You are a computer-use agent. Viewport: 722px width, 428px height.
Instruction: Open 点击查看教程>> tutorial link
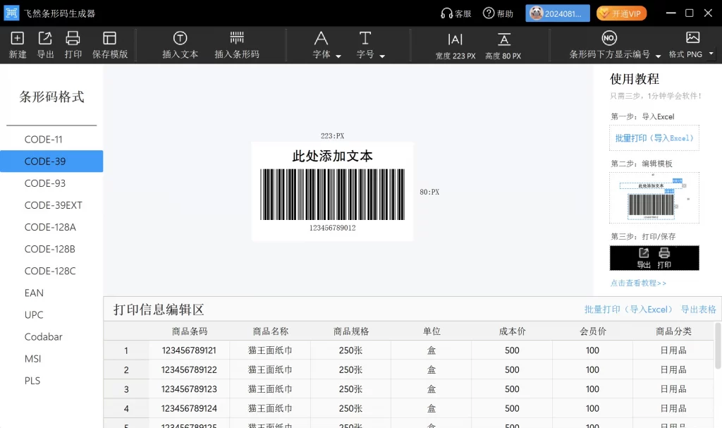tap(638, 283)
